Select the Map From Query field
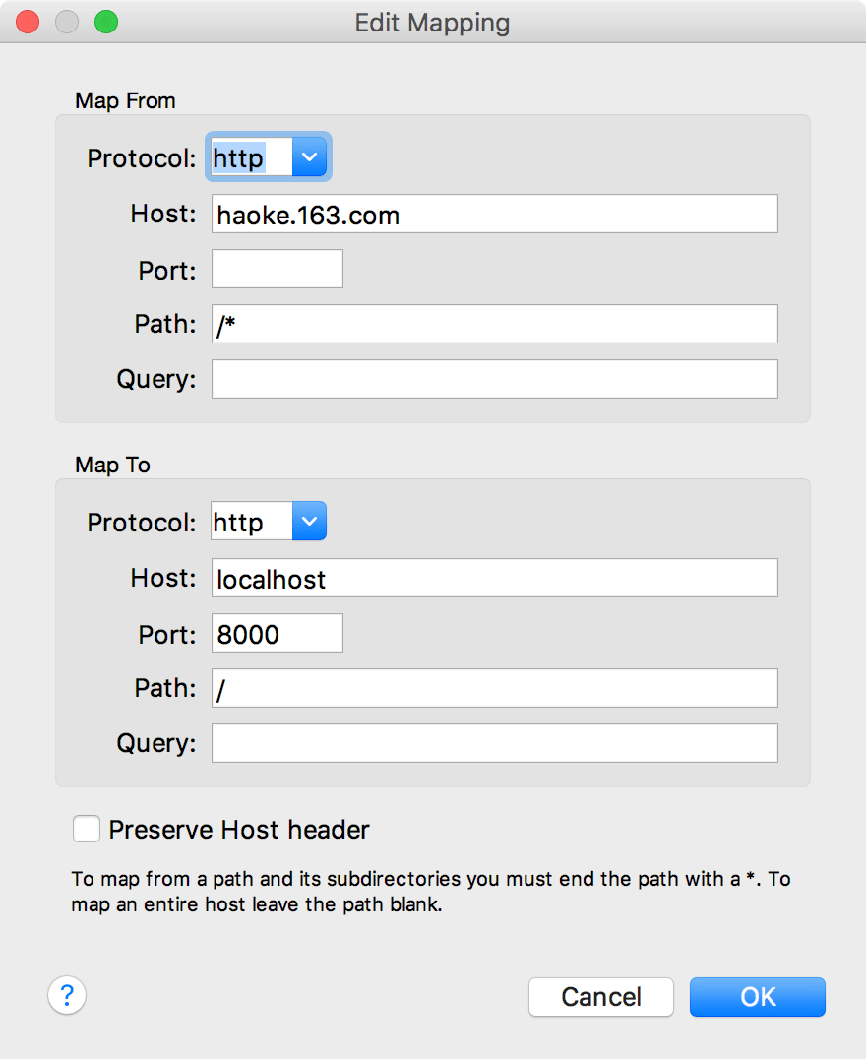Viewport: 866px width, 1059px height. (494, 380)
